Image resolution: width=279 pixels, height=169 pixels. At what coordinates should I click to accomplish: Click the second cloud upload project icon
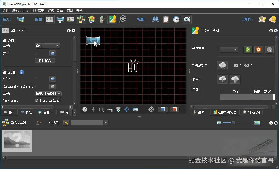tap(235, 79)
